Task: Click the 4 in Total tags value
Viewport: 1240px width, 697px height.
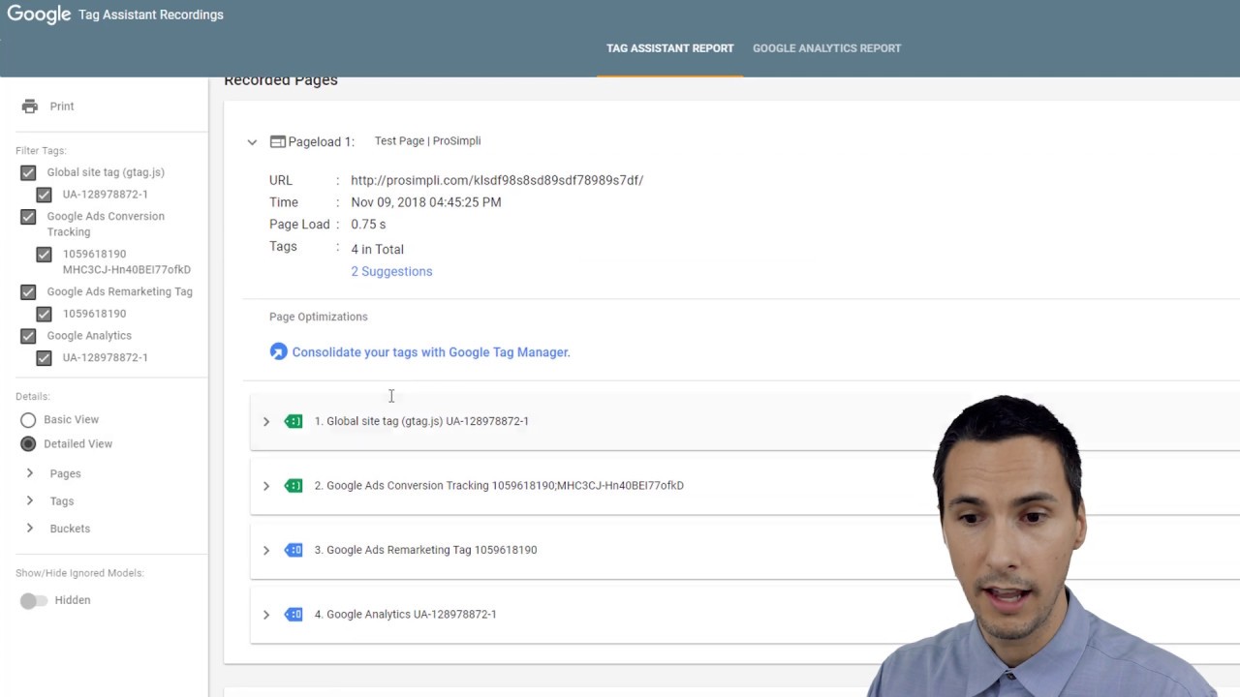Action: click(x=377, y=249)
